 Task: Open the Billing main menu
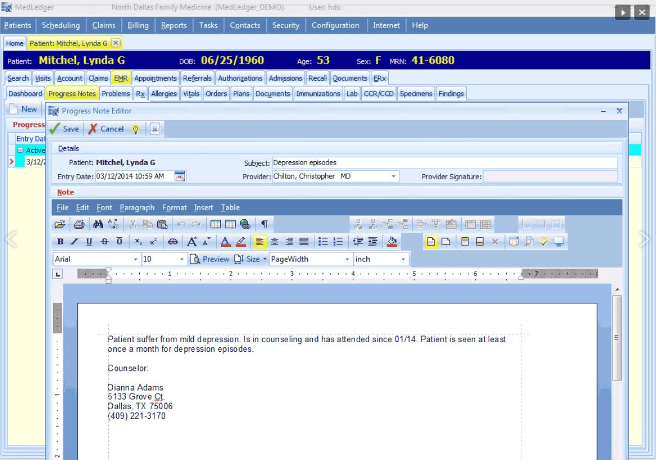coord(138,25)
